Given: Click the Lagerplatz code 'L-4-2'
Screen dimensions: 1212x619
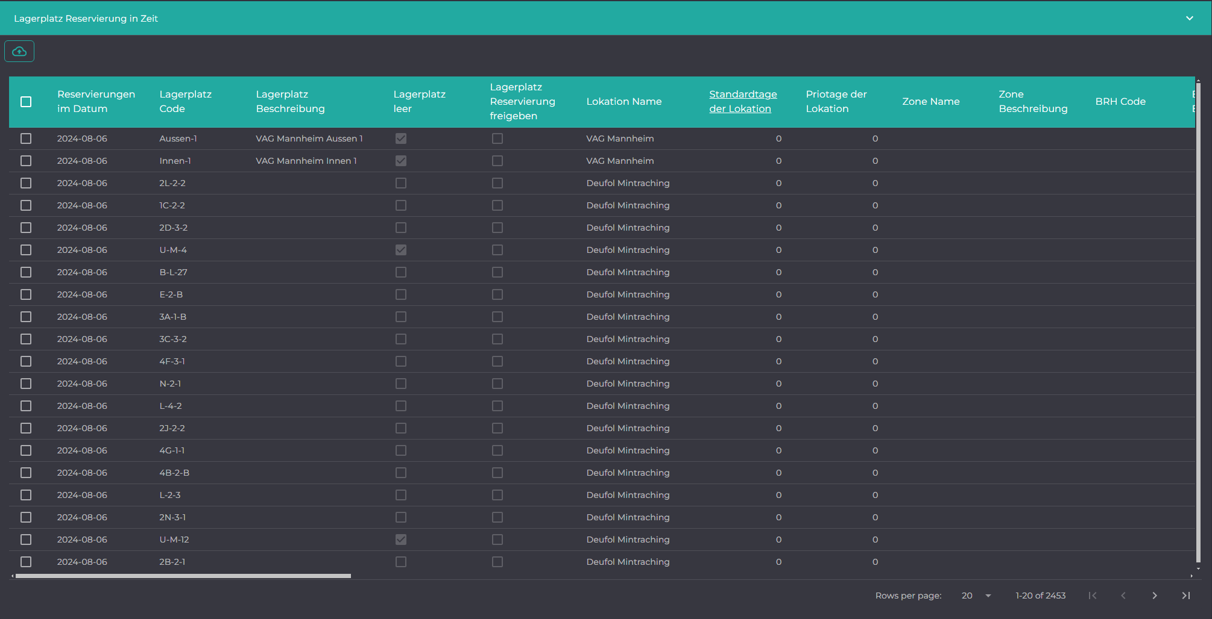Looking at the screenshot, I should [x=171, y=406].
